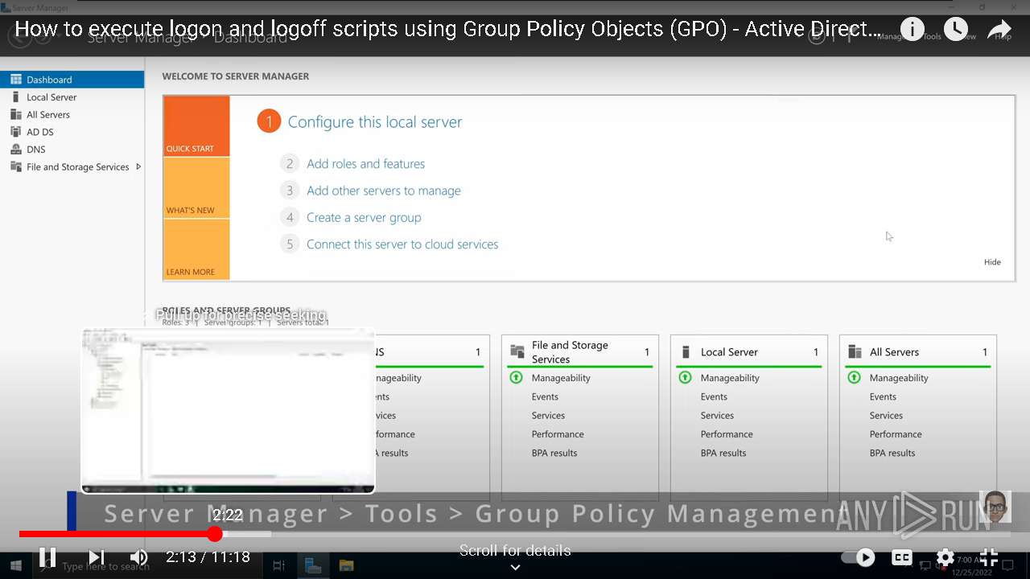Open the video title link
Viewport: 1030px width, 579px height.
click(447, 30)
